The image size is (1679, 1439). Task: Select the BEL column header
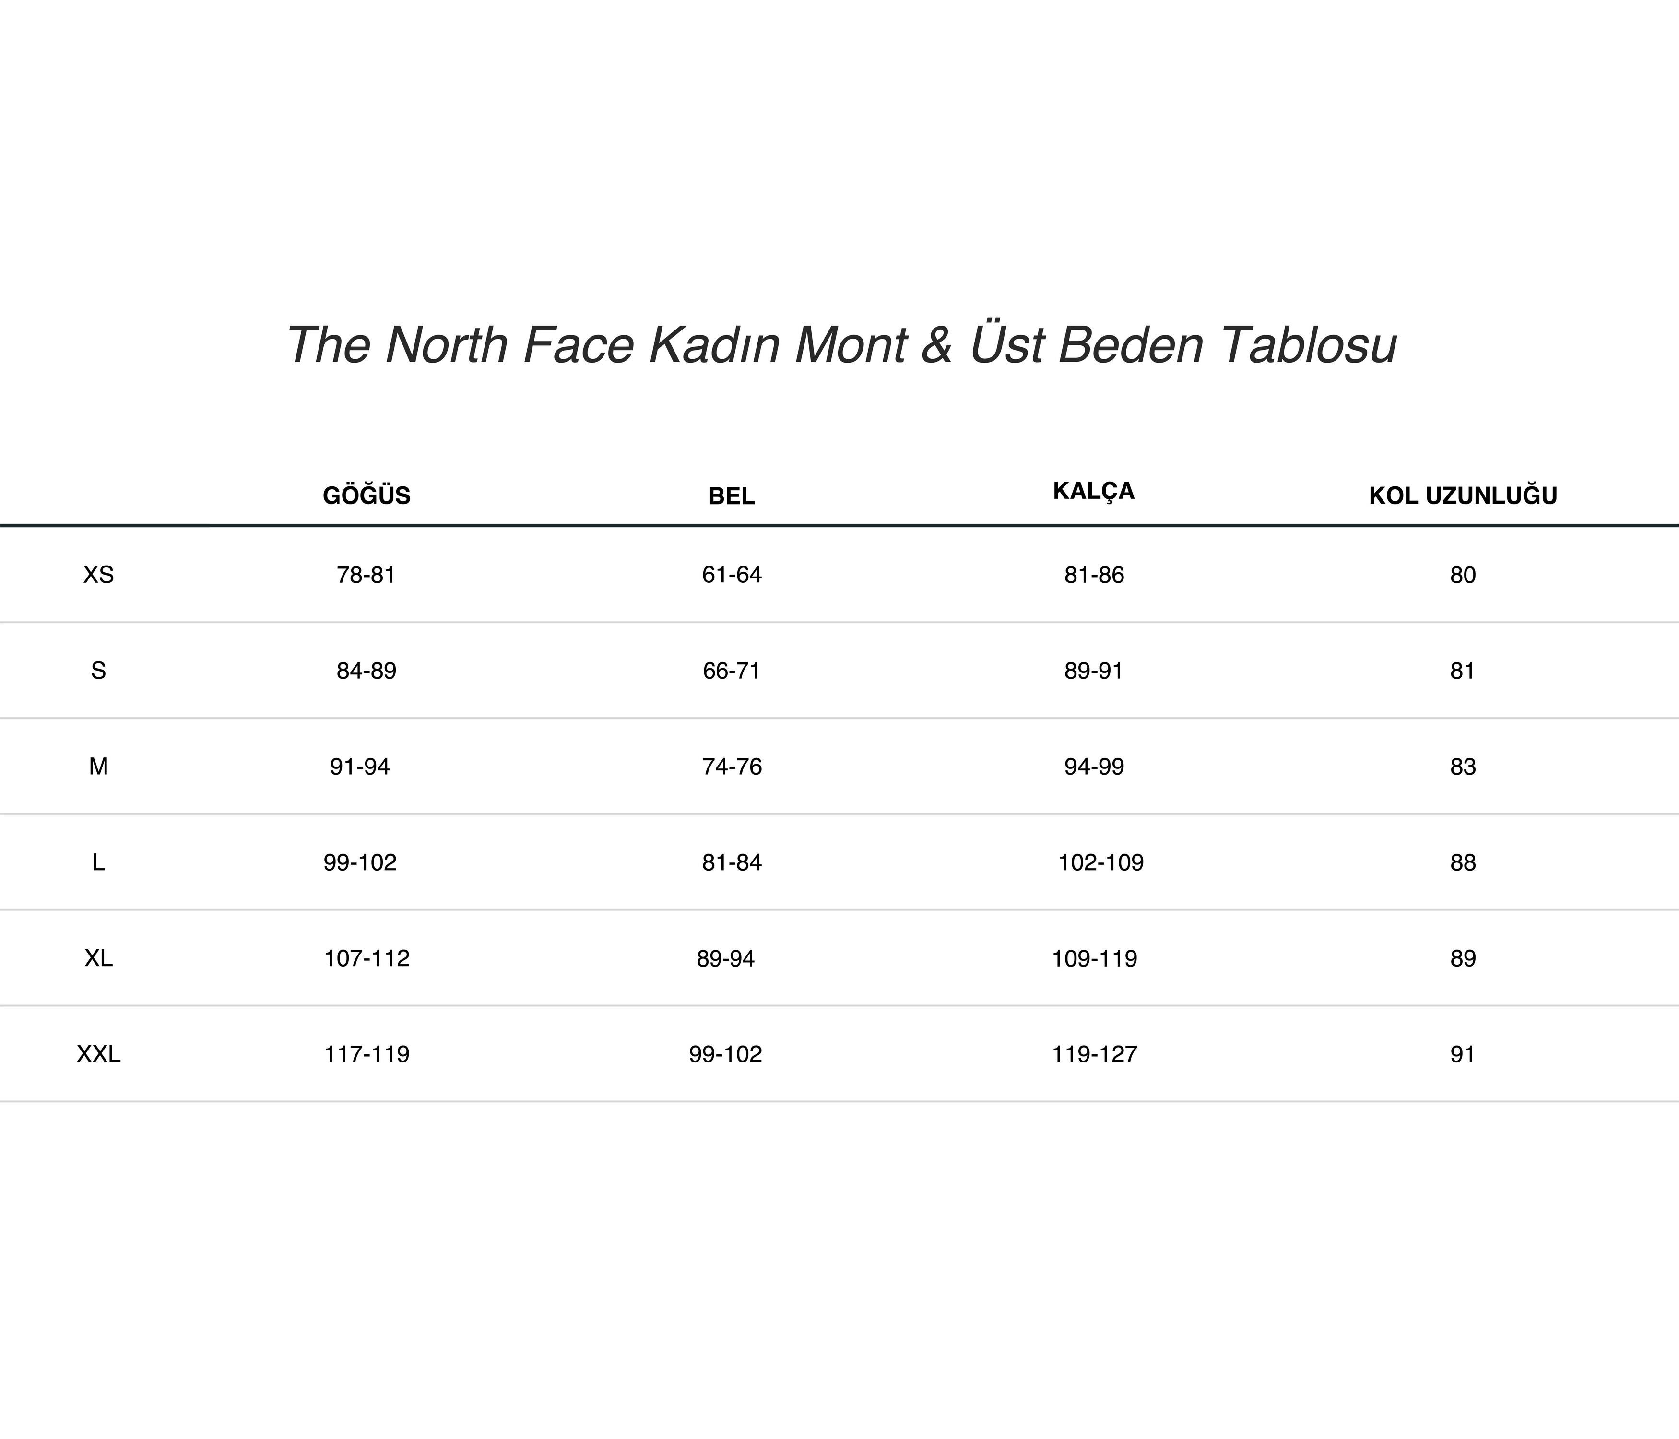tap(731, 496)
